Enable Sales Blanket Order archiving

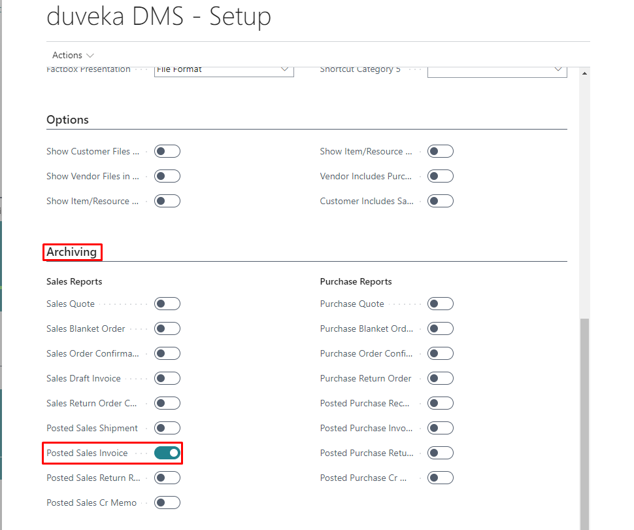167,328
